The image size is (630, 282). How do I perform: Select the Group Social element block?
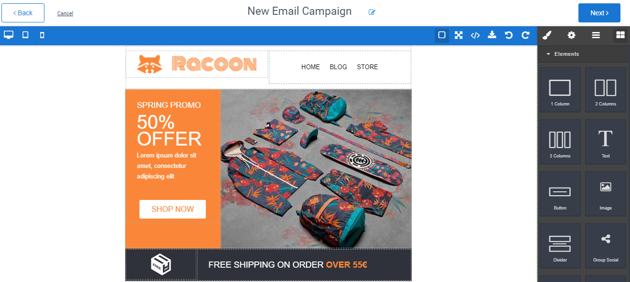point(605,246)
